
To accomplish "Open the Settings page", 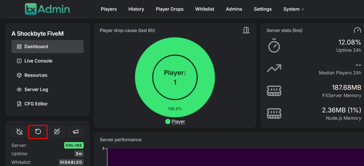I will tap(263, 9).
